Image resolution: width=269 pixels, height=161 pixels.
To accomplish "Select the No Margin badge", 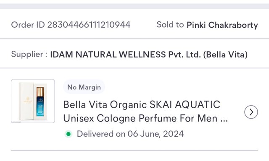I will (84, 87).
